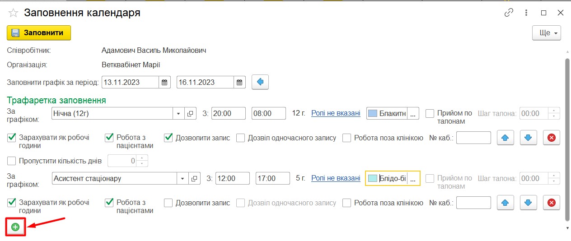Toggle the Пропустити кількість днів checkbox
Image resolution: width=571 pixels, height=241 pixels.
pos(12,161)
